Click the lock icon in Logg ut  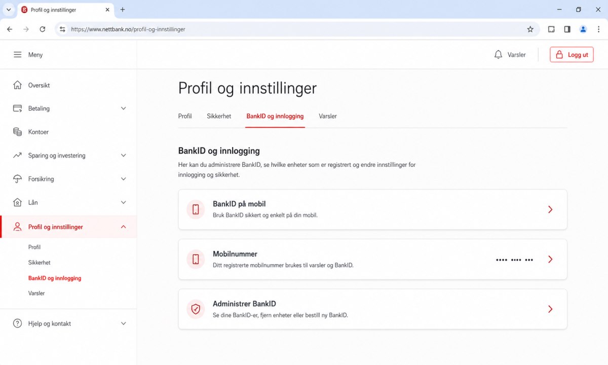(559, 55)
